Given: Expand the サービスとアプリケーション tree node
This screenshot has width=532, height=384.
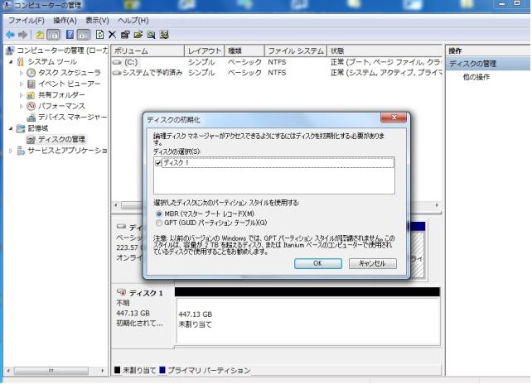Looking at the screenshot, I should click(12, 151).
